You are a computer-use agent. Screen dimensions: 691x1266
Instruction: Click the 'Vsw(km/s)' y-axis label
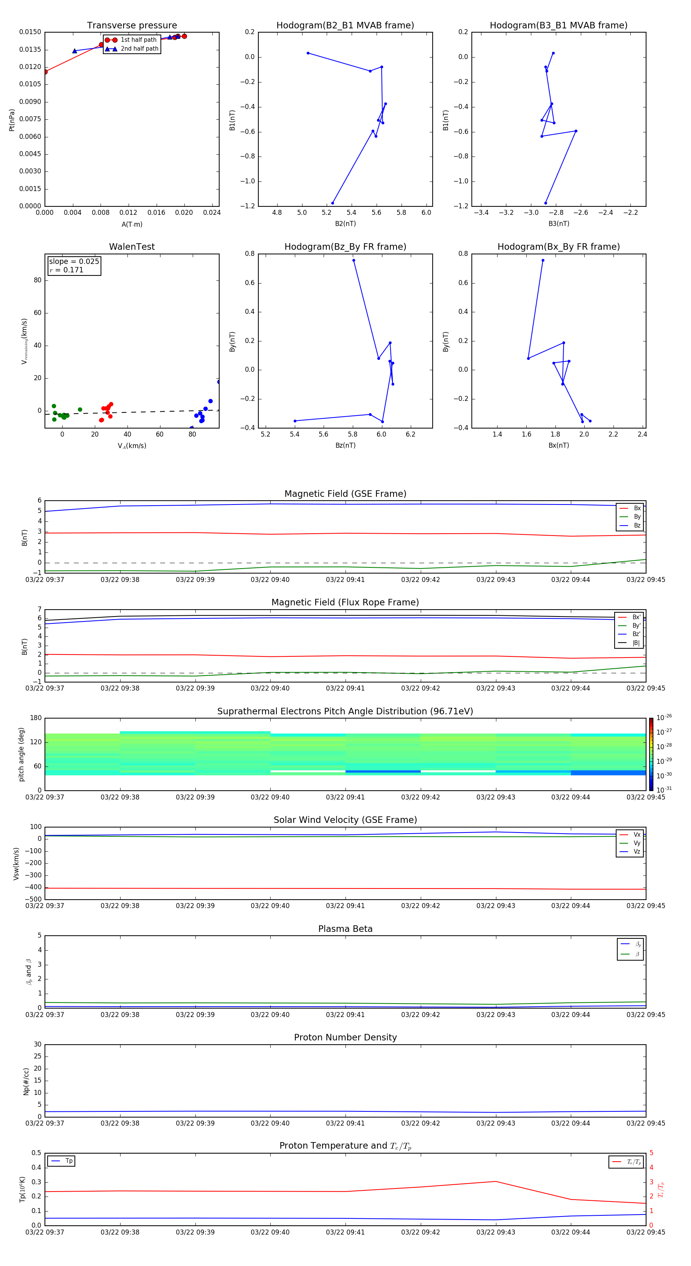click(x=16, y=864)
